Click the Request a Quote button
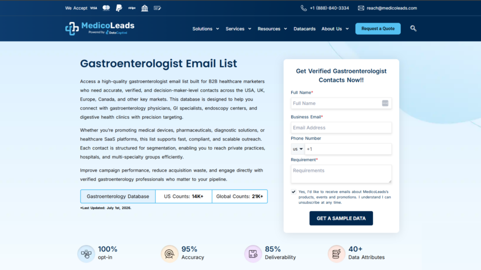The image size is (481, 270). pos(378,29)
